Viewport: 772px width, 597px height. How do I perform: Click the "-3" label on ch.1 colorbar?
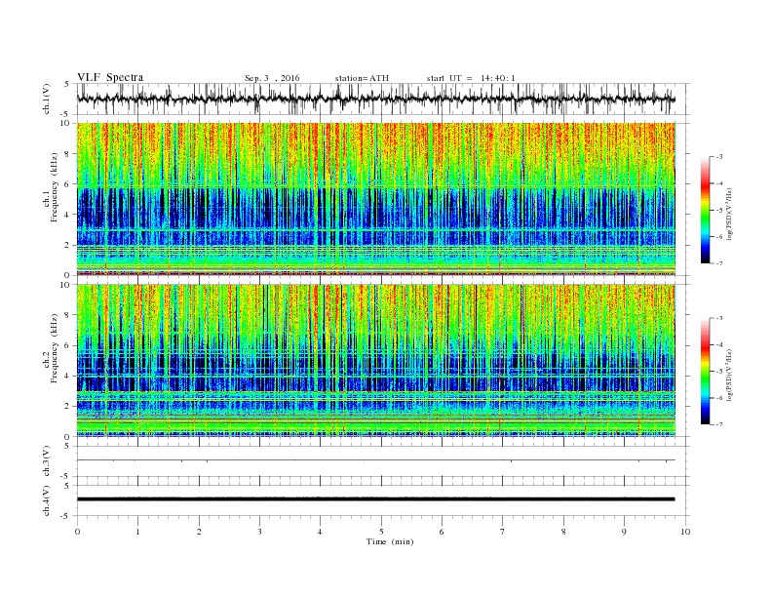tap(719, 157)
